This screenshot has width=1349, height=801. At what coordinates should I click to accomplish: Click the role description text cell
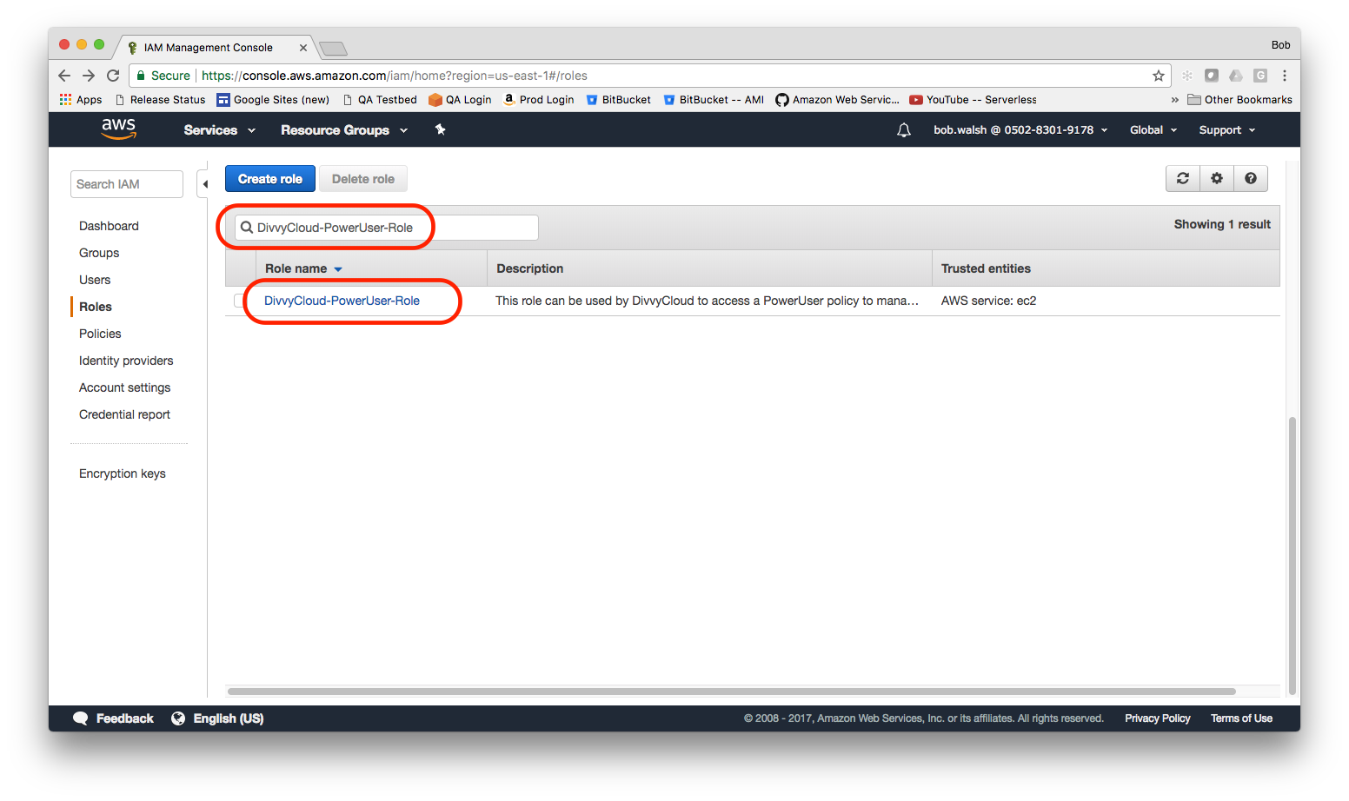pos(707,301)
